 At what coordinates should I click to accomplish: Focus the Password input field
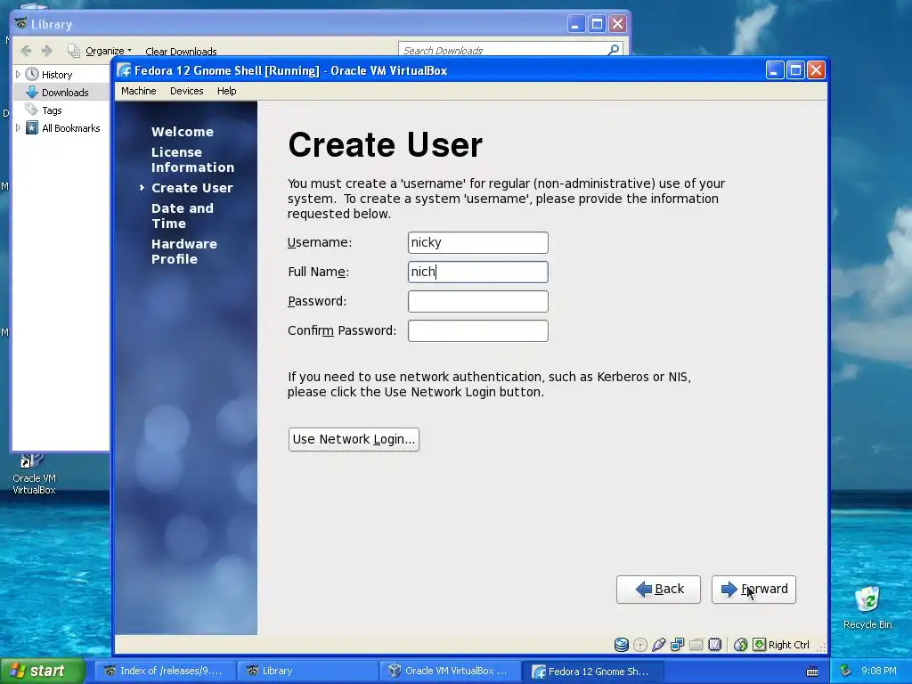(x=478, y=301)
